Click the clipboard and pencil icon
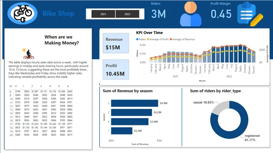 [x=250, y=14]
